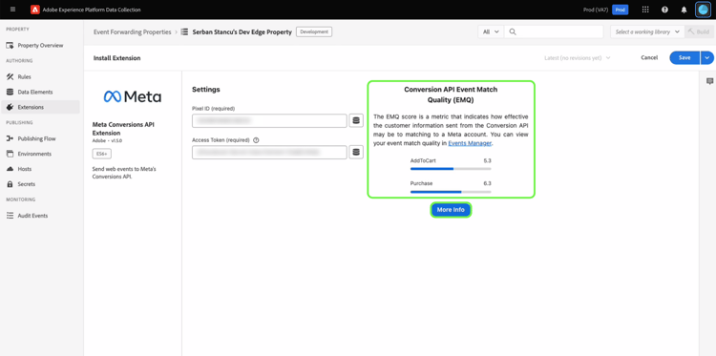
Task: Click the Extensions plug icon
Action: [x=10, y=107]
